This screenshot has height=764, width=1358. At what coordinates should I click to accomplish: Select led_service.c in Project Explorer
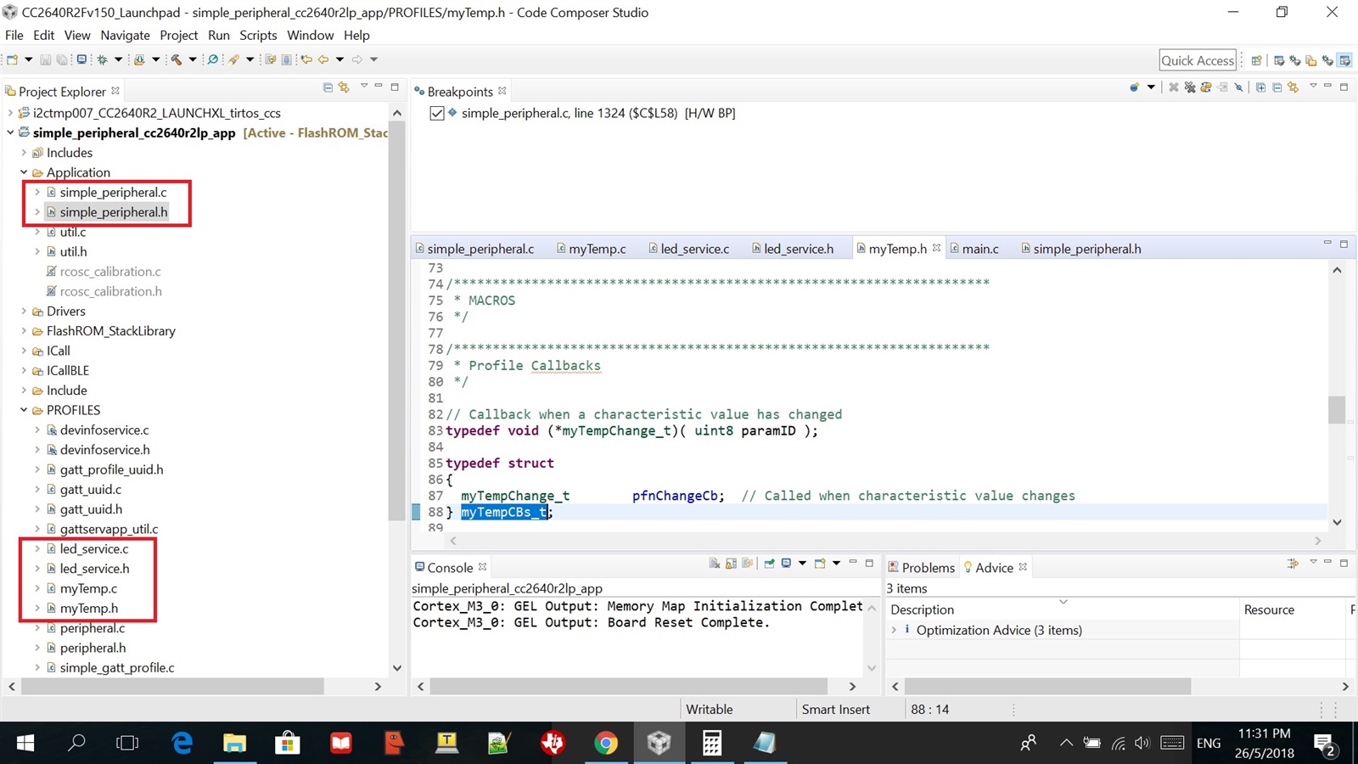[x=94, y=548]
